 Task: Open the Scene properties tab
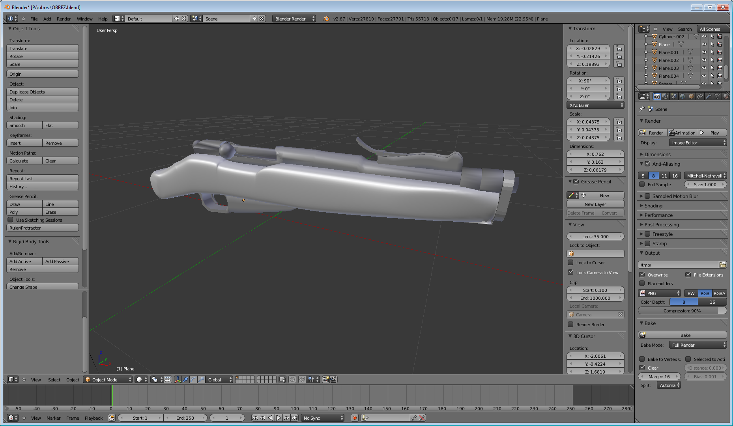coord(674,96)
